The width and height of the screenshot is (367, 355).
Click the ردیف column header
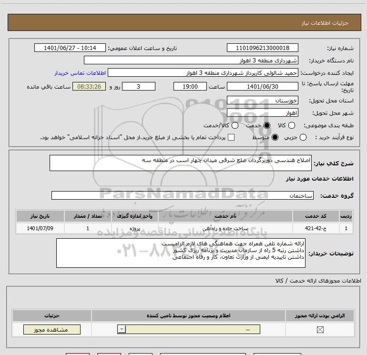point(346,216)
